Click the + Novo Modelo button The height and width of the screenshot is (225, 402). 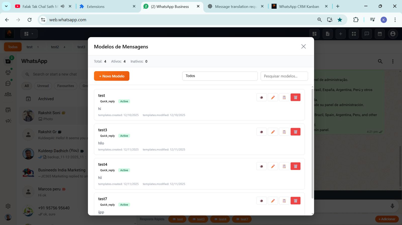[112, 76]
